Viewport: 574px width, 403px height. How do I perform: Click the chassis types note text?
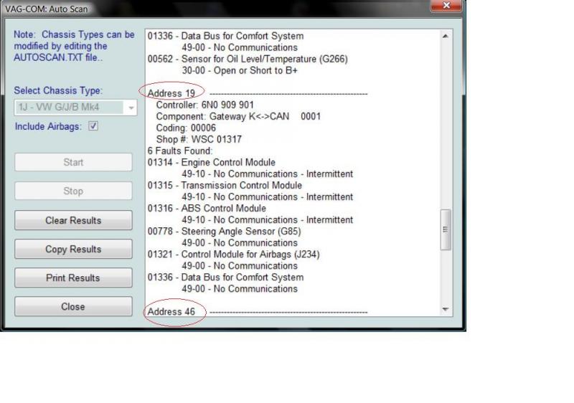[74, 46]
